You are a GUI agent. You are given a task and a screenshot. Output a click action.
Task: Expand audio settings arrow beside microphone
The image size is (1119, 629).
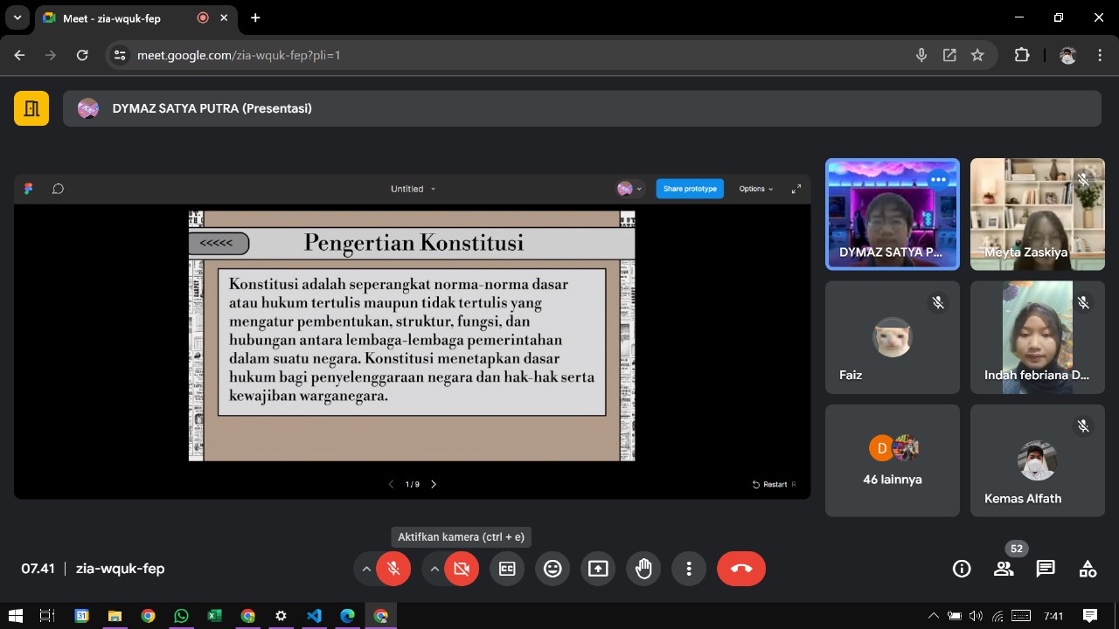(x=366, y=569)
